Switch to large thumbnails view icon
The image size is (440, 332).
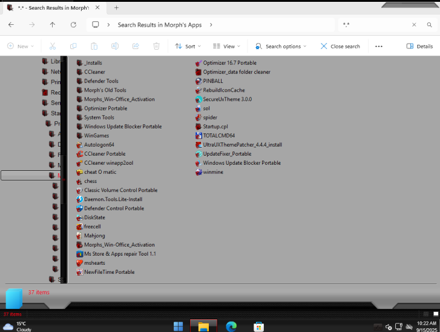[x=436, y=314]
